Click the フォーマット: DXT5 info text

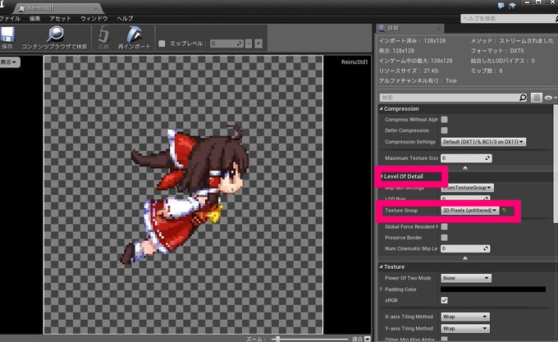click(x=497, y=51)
